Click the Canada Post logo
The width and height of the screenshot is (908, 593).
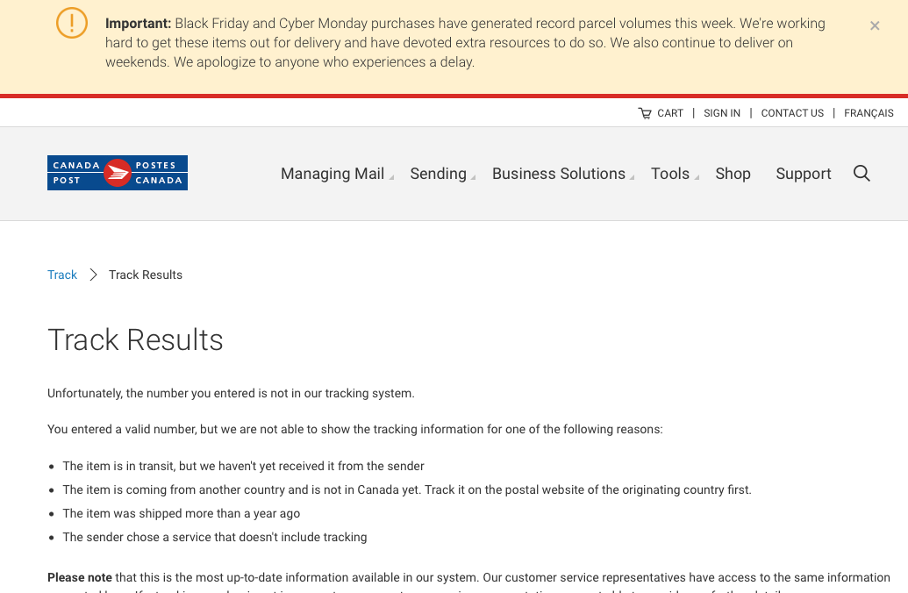(118, 173)
